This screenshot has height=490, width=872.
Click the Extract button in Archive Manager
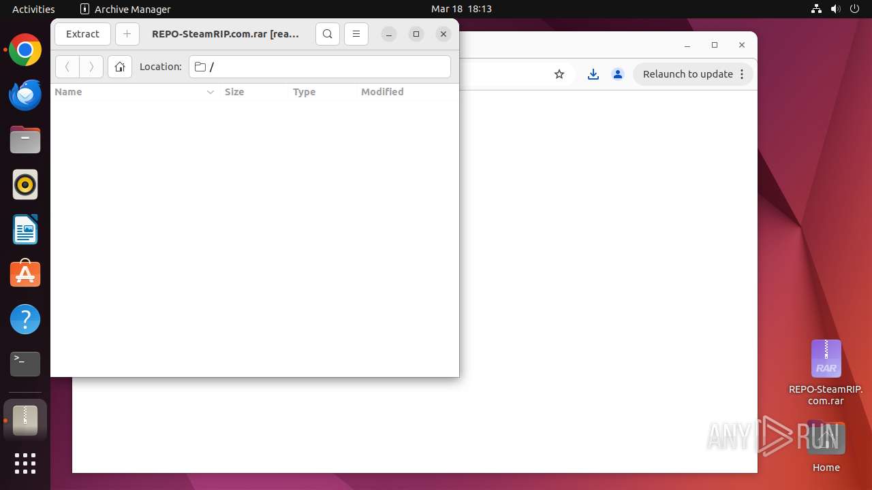[x=82, y=34]
